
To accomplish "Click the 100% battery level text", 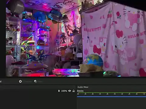I will tap(64, 91).
